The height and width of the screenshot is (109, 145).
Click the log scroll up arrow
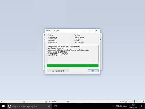[x=97, y=47]
